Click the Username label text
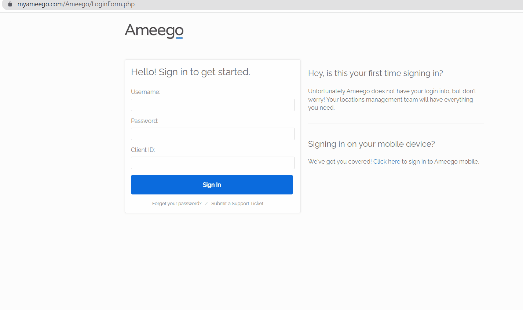Viewport: 523px width, 310px height. coord(145,92)
